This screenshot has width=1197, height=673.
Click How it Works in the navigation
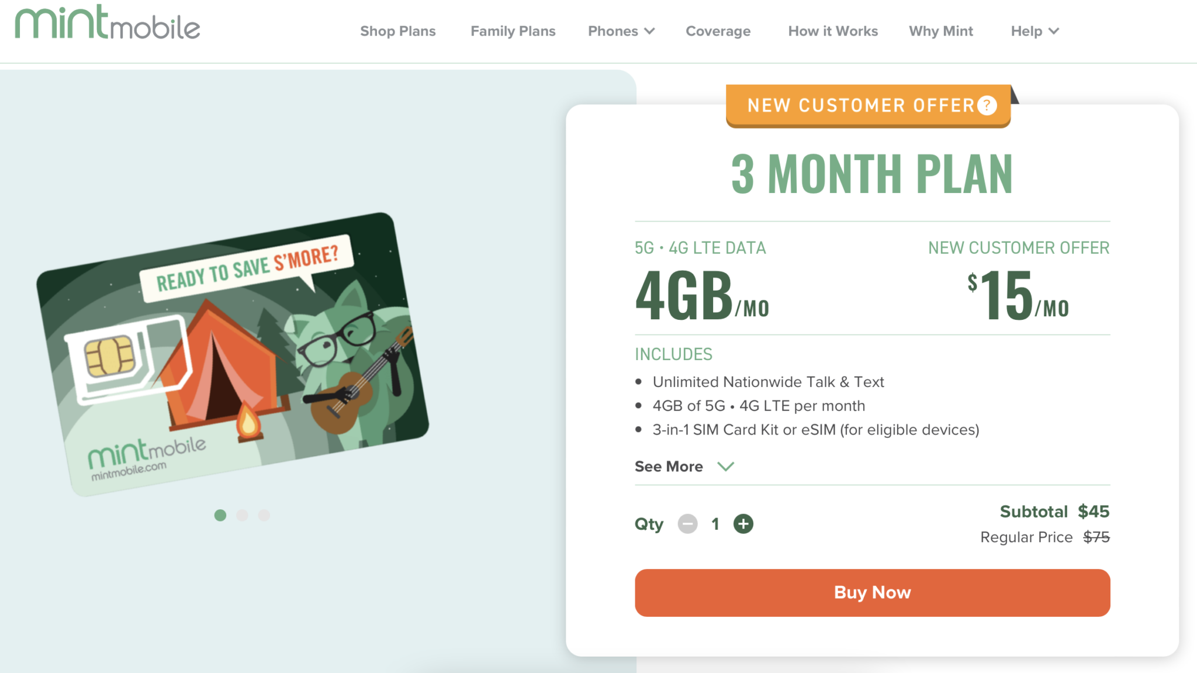(x=833, y=31)
